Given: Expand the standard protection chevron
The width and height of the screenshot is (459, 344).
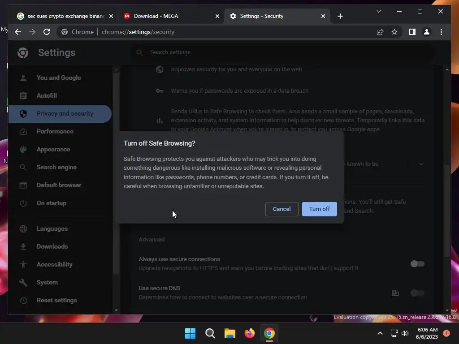Looking at the screenshot, I should point(421,164).
